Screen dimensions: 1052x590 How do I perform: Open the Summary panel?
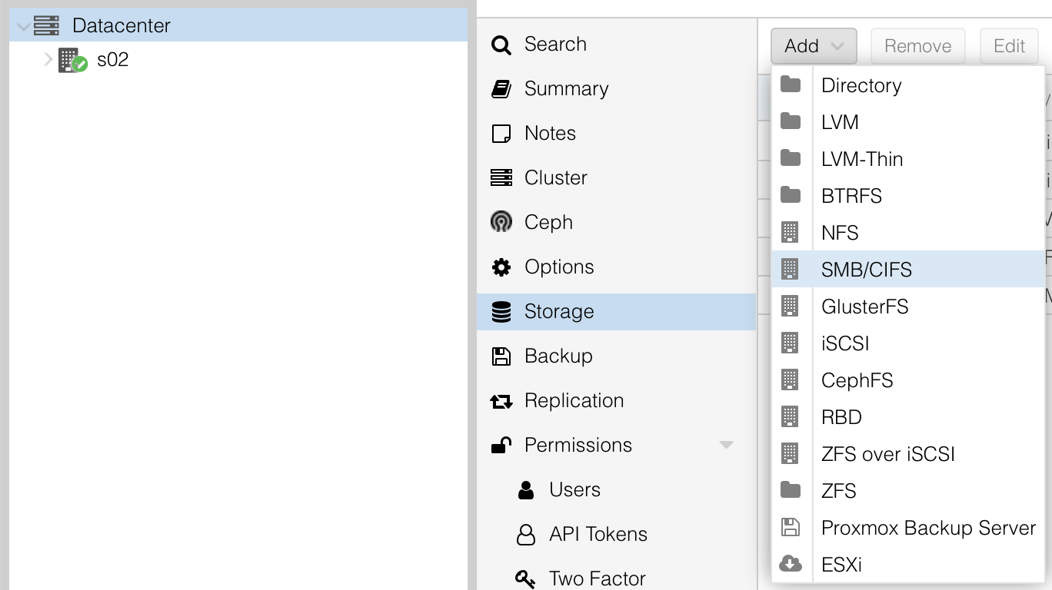click(x=566, y=89)
